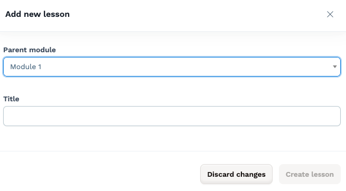Close the Add new lesson dialog
346x191 pixels.
point(330,14)
